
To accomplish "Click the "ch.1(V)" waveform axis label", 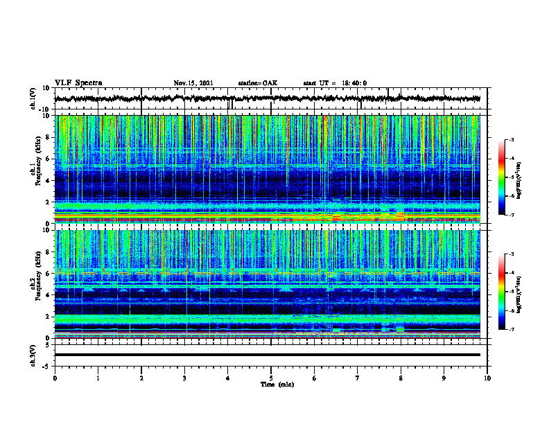I will (x=33, y=98).
